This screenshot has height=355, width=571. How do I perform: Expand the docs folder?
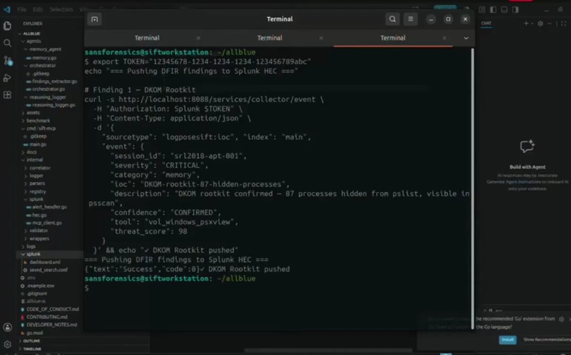point(31,152)
